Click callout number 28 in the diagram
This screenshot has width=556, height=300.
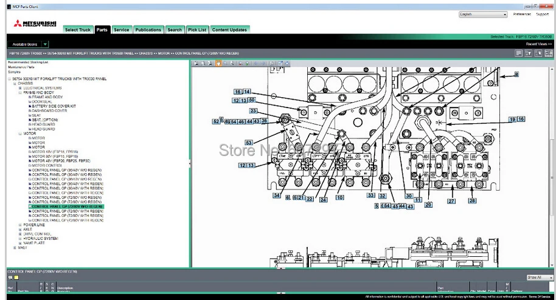coord(472,201)
